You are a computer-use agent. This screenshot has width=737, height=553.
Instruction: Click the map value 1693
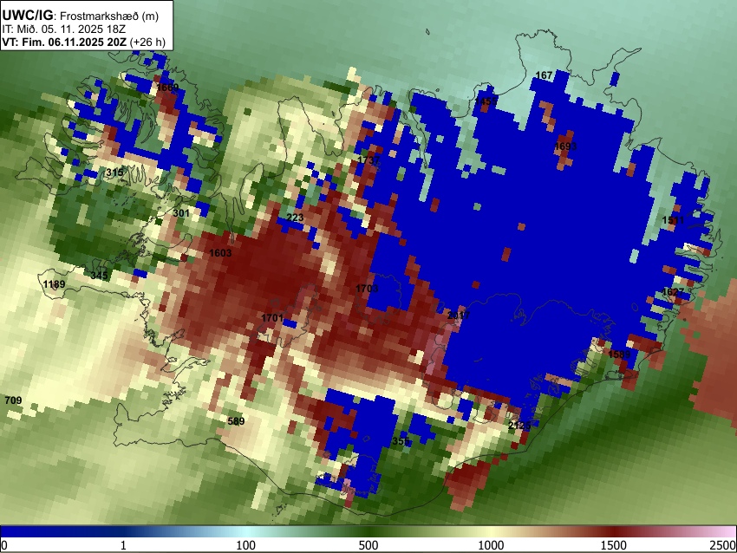(565, 146)
